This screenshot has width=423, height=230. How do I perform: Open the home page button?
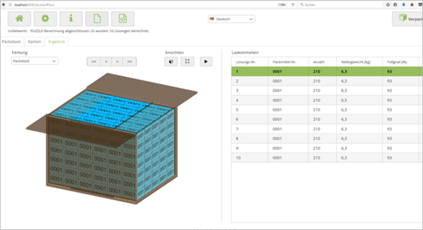pyautogui.click(x=19, y=18)
